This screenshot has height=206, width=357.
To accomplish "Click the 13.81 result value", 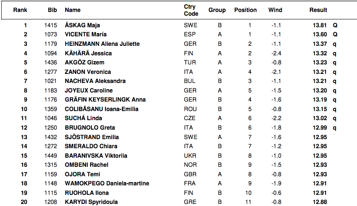I will coord(320,25).
